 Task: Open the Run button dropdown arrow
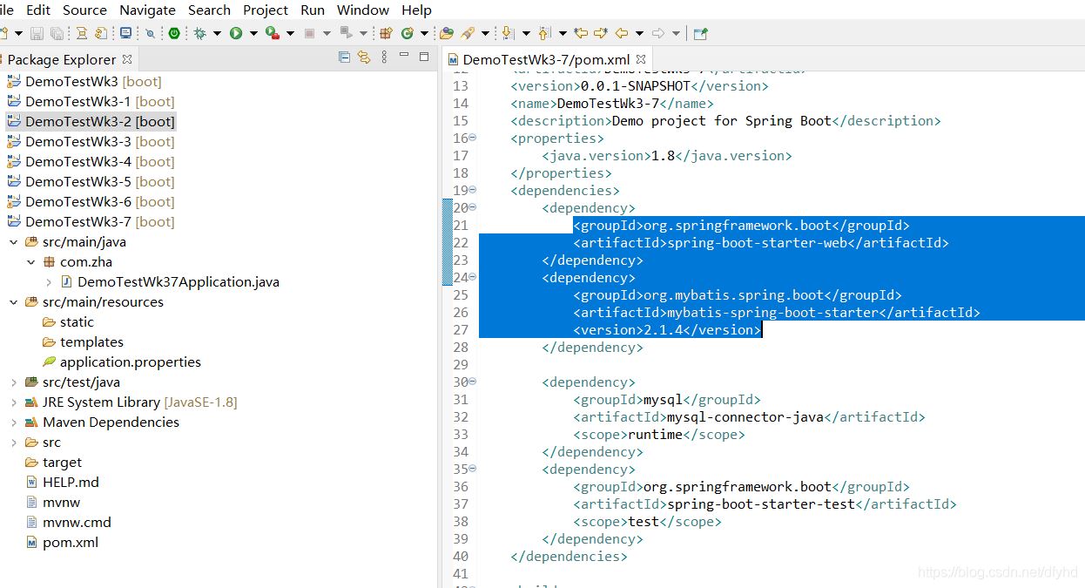[x=253, y=33]
